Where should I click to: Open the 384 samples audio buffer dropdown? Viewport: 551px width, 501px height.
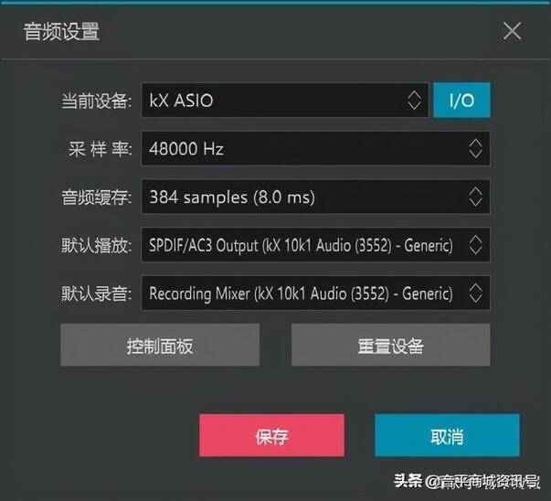coord(315,197)
